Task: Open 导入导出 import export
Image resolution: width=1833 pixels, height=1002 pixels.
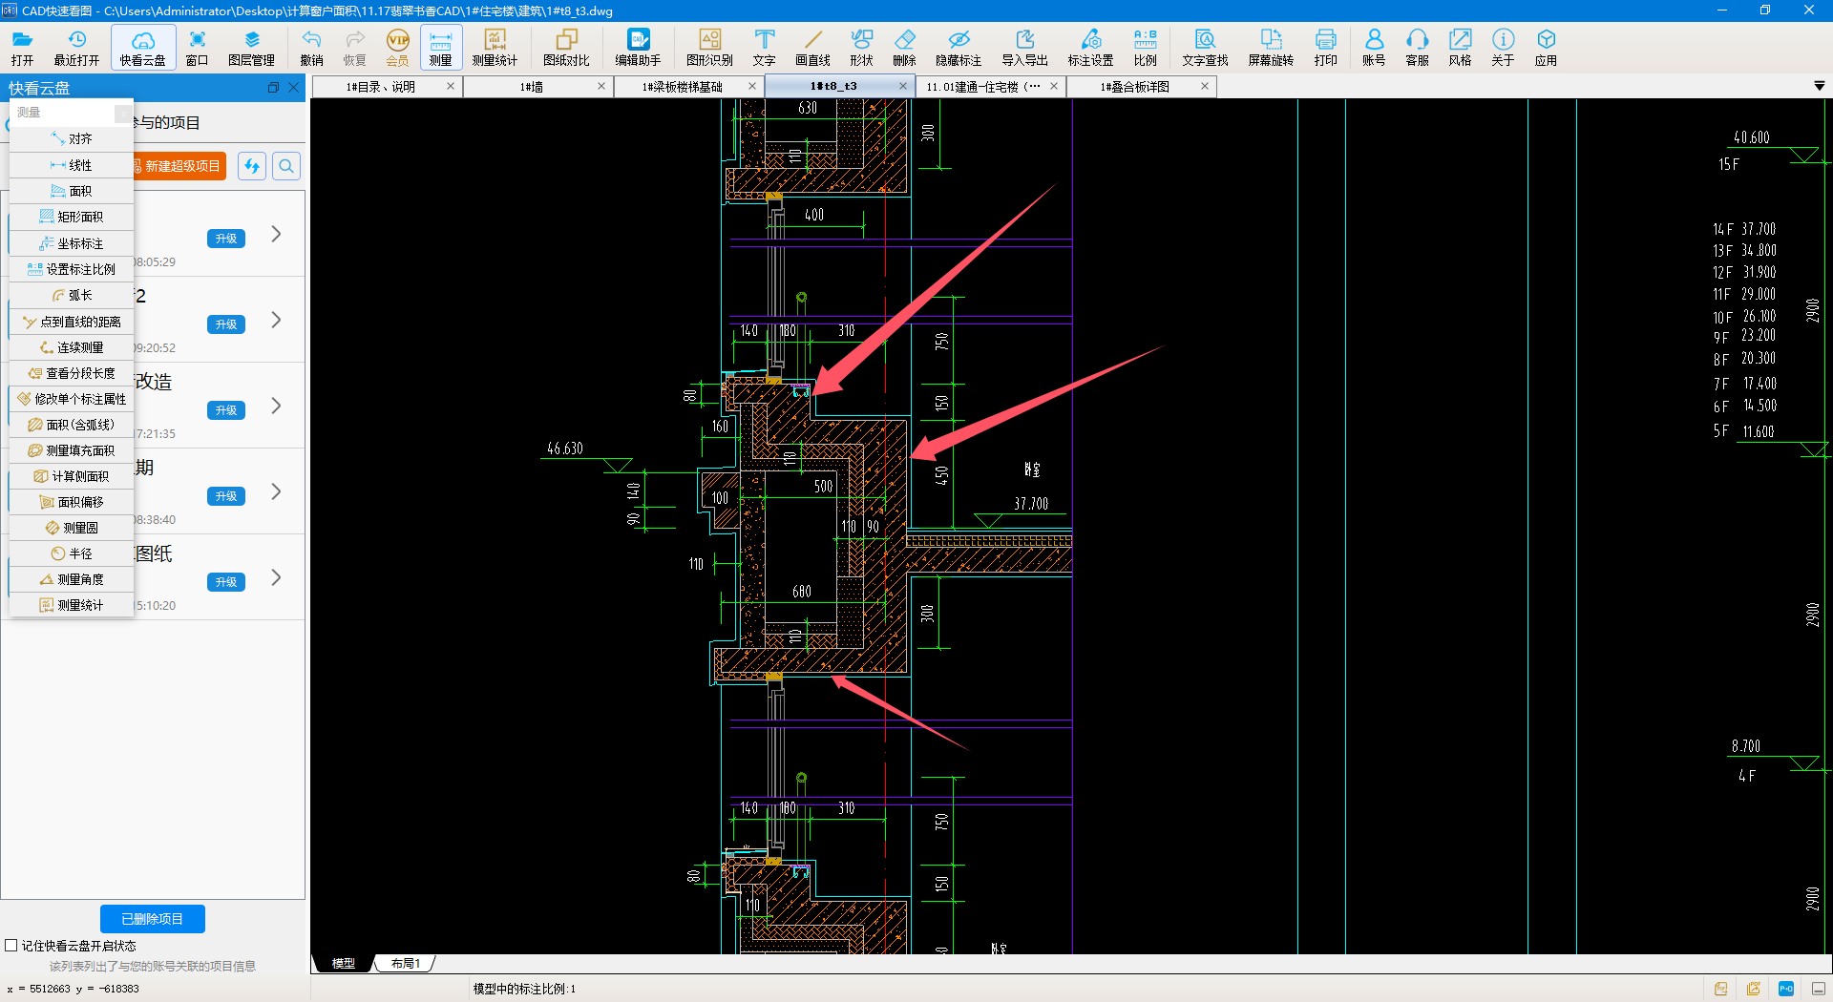Action: click(x=1024, y=47)
